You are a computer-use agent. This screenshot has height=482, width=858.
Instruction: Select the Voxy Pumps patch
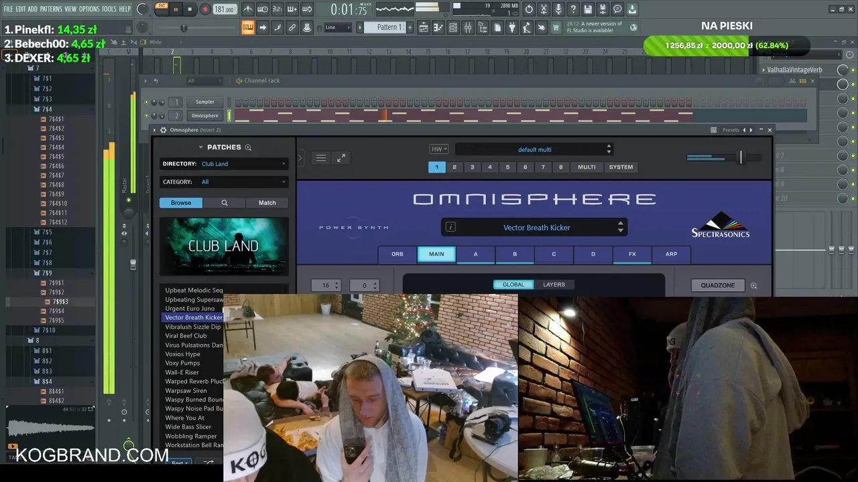tap(182, 363)
